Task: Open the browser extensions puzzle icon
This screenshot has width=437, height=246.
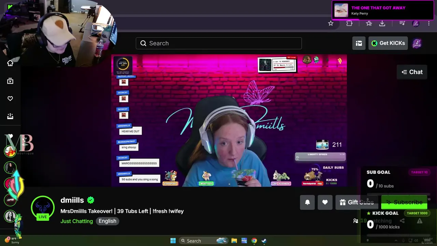Action: pos(349,23)
